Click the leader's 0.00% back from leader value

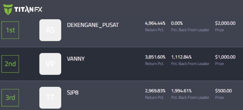[x=177, y=23]
